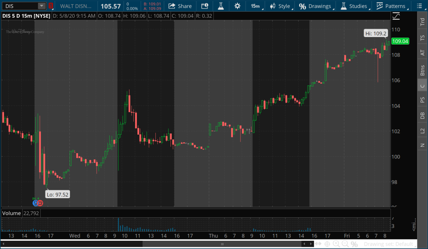The width and height of the screenshot is (428, 249).
Task: Click the blue dividend lightbulb icon on chart
Action: pyautogui.click(x=35, y=203)
